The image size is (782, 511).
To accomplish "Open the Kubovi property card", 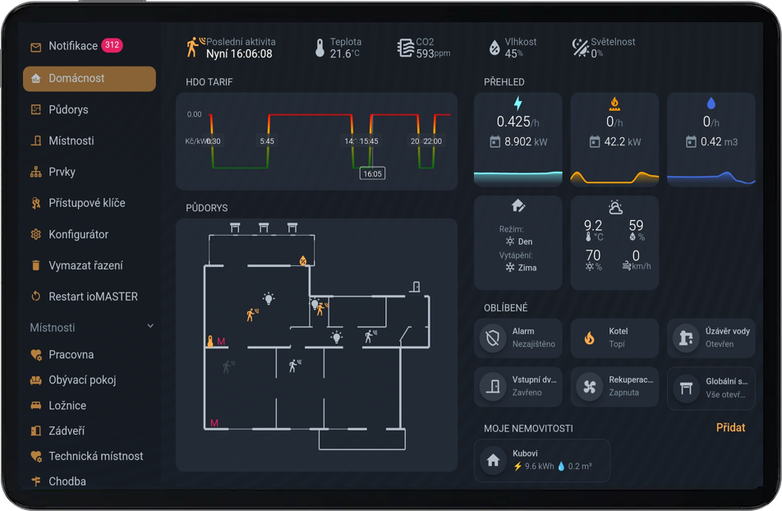I will click(x=542, y=460).
